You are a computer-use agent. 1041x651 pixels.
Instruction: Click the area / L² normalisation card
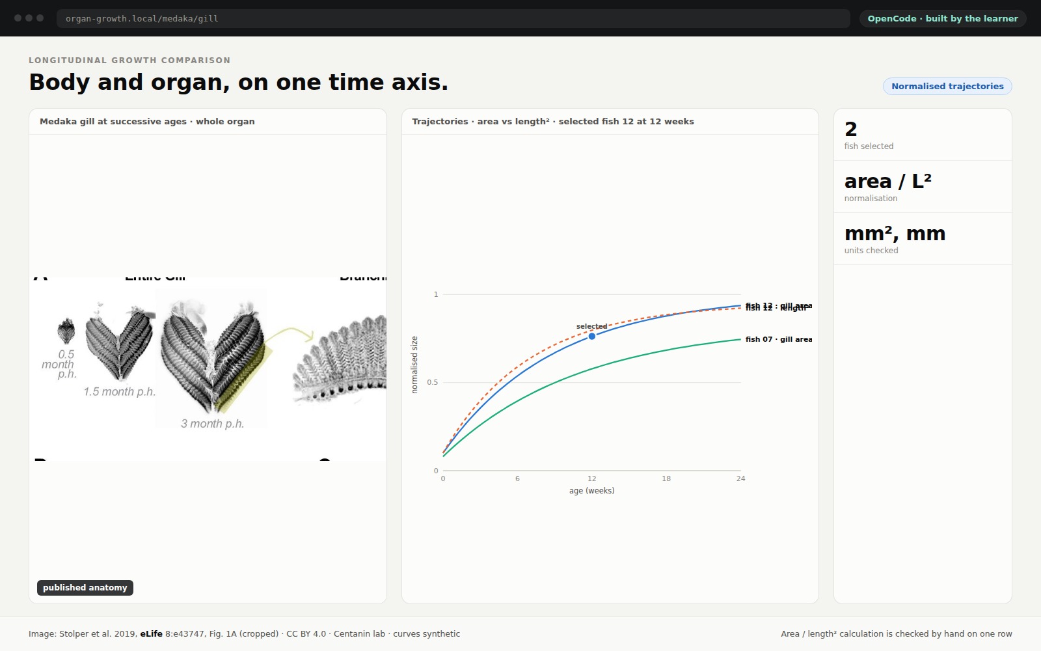[923, 187]
